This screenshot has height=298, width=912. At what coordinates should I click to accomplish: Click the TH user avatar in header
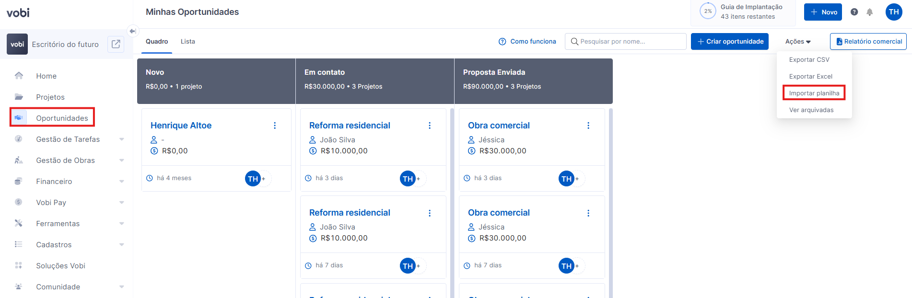[x=894, y=12]
